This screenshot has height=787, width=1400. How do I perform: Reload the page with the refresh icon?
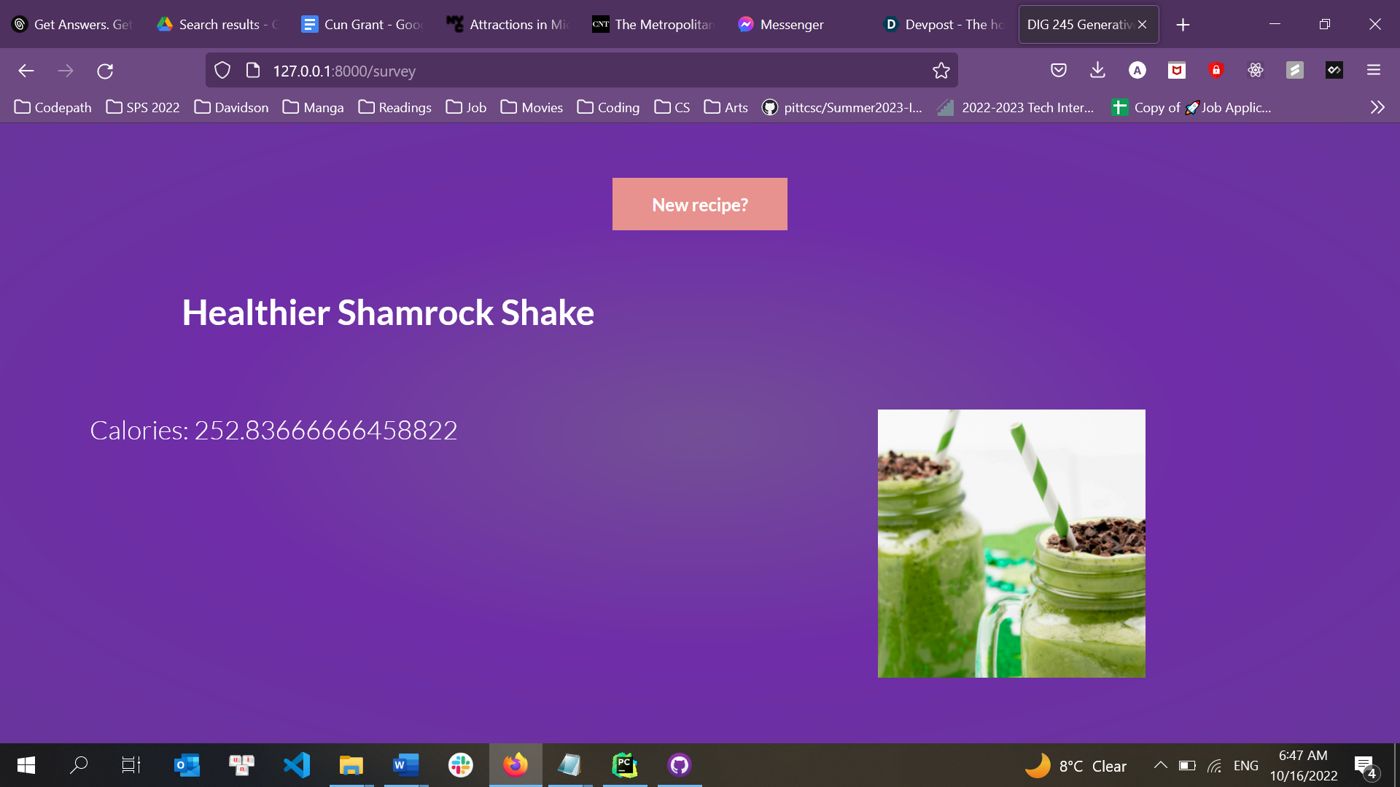105,71
